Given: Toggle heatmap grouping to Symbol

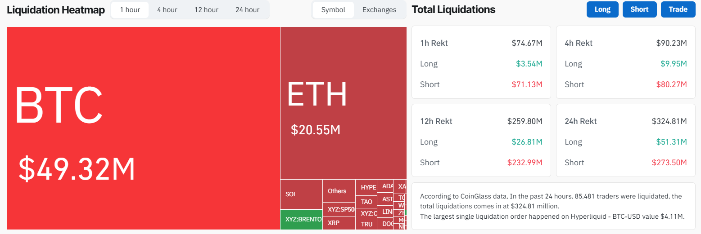Looking at the screenshot, I should pyautogui.click(x=333, y=9).
